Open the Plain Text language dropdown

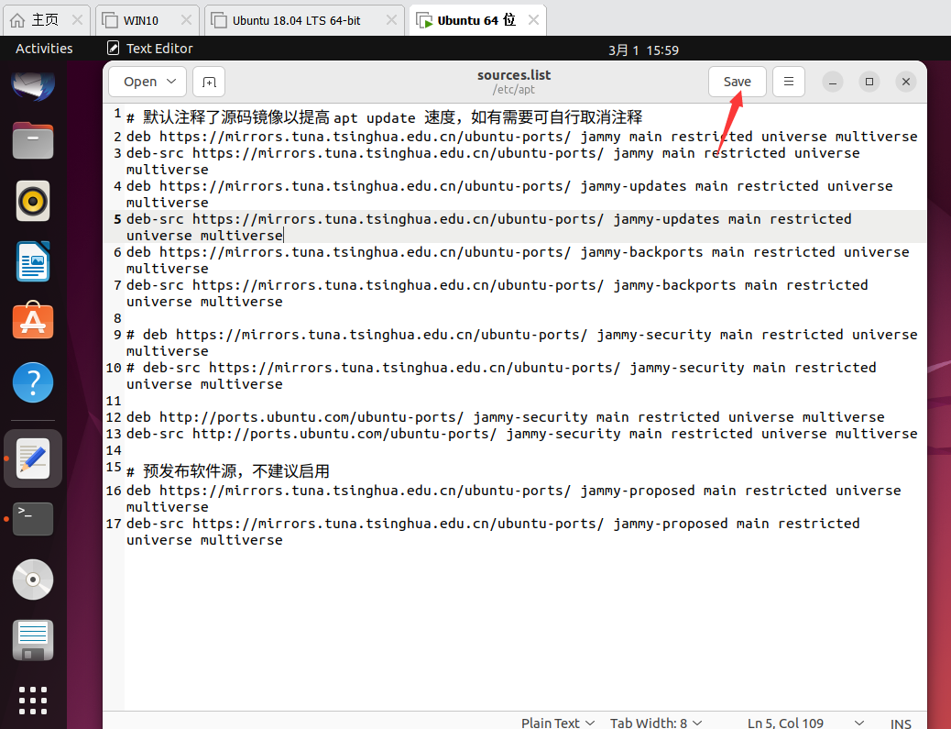pos(558,723)
